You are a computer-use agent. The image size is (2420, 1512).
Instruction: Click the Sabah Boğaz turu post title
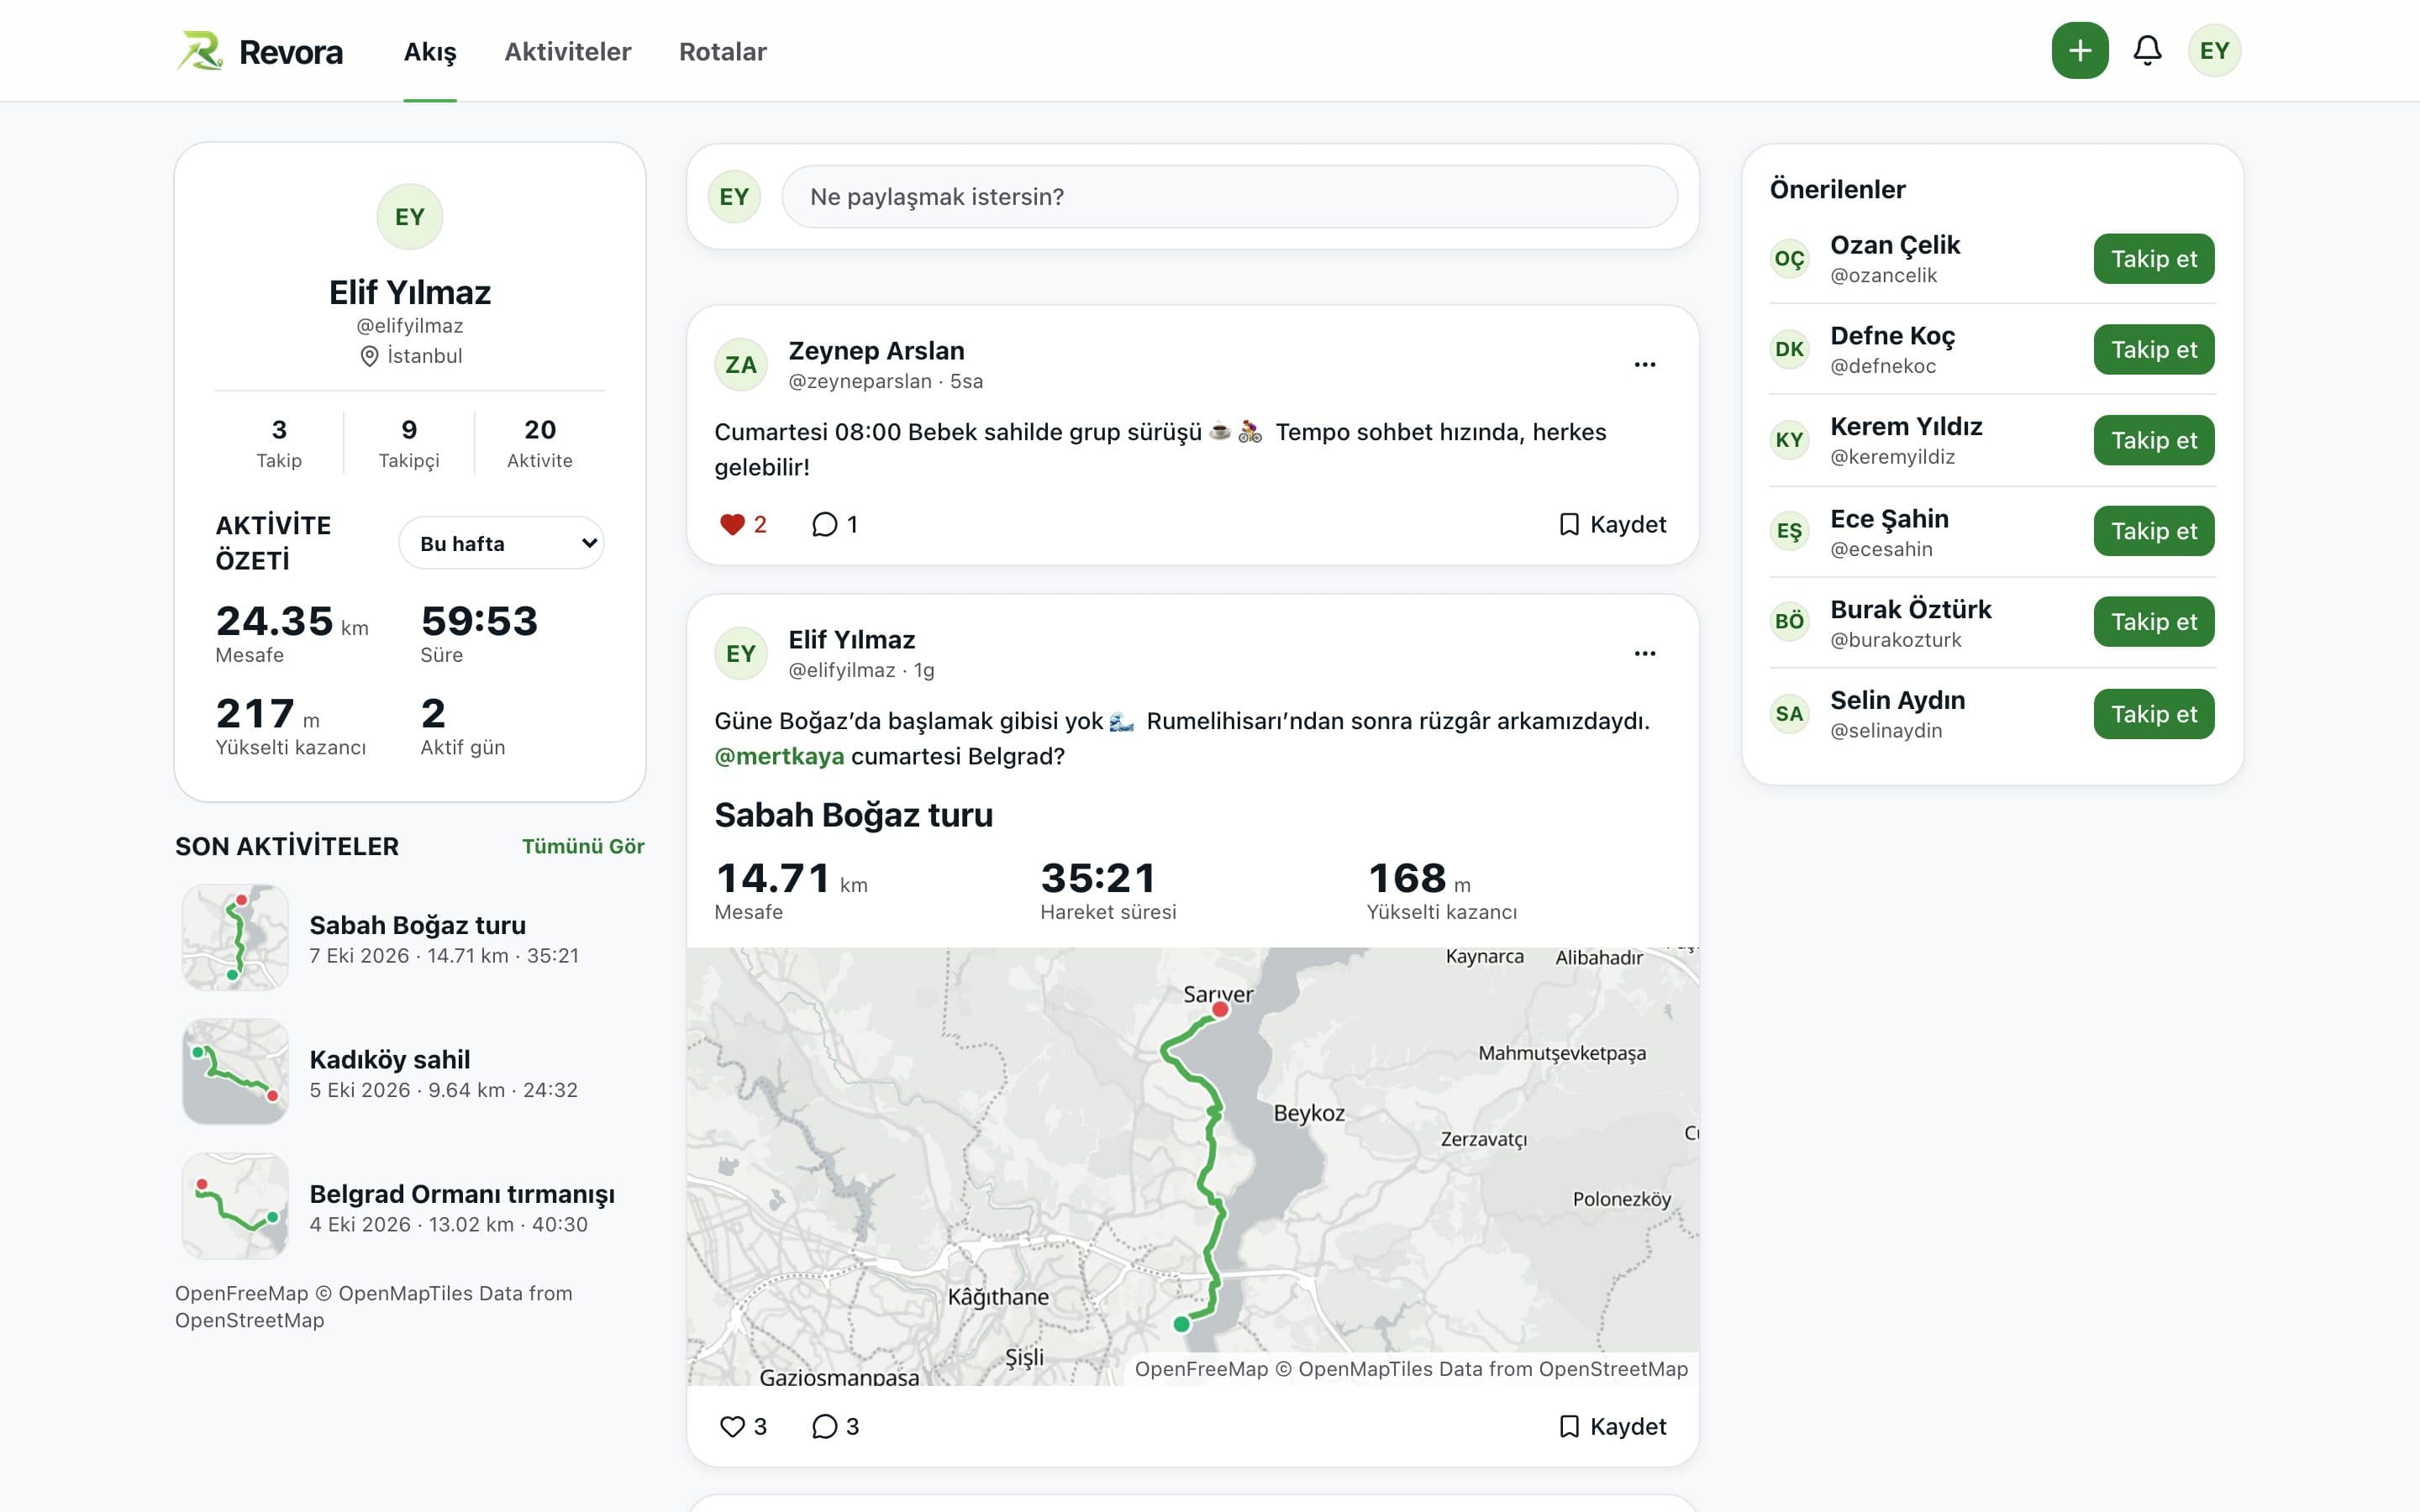coord(854,815)
